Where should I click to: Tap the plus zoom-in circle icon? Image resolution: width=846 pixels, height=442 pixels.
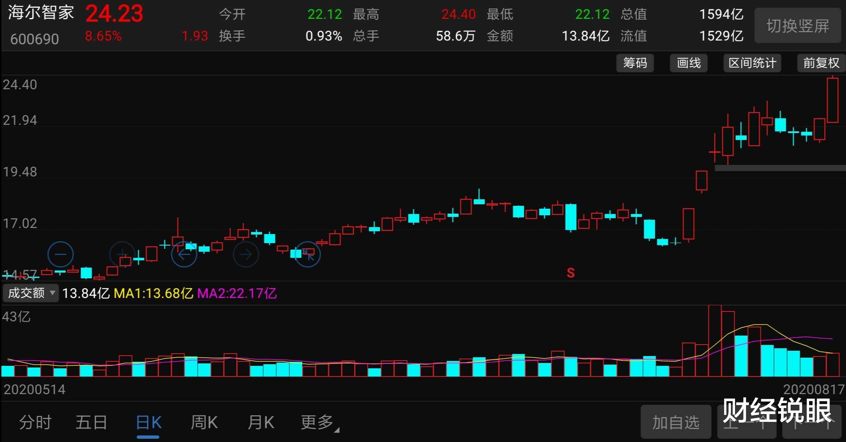122,255
